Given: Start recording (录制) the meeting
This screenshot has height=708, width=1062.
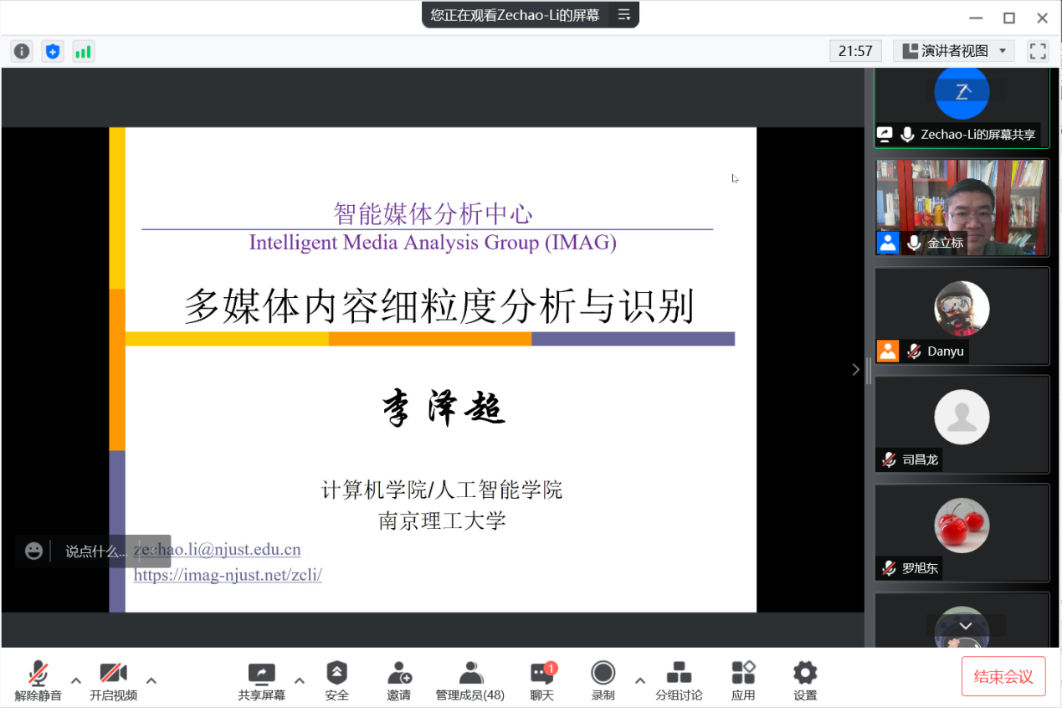Looking at the screenshot, I should pos(603,680).
